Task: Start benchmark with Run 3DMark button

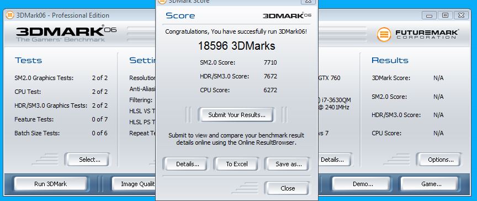Action: pos(50,184)
